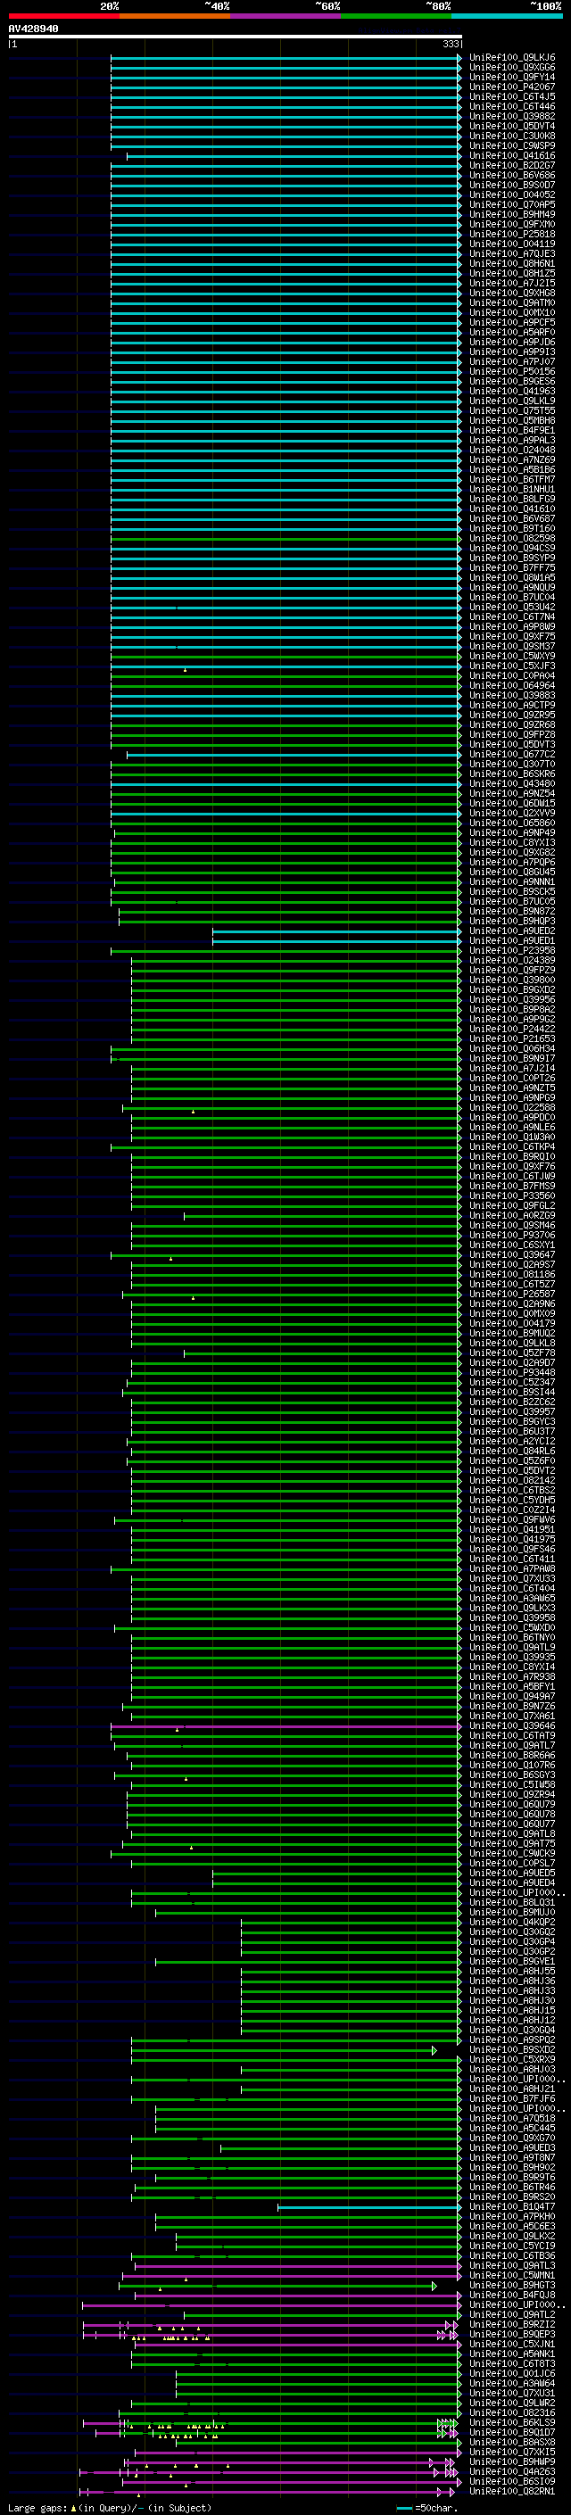The image size is (571, 2515).
Task: Click the UniRef100_P50156 label
Action: (512, 372)
